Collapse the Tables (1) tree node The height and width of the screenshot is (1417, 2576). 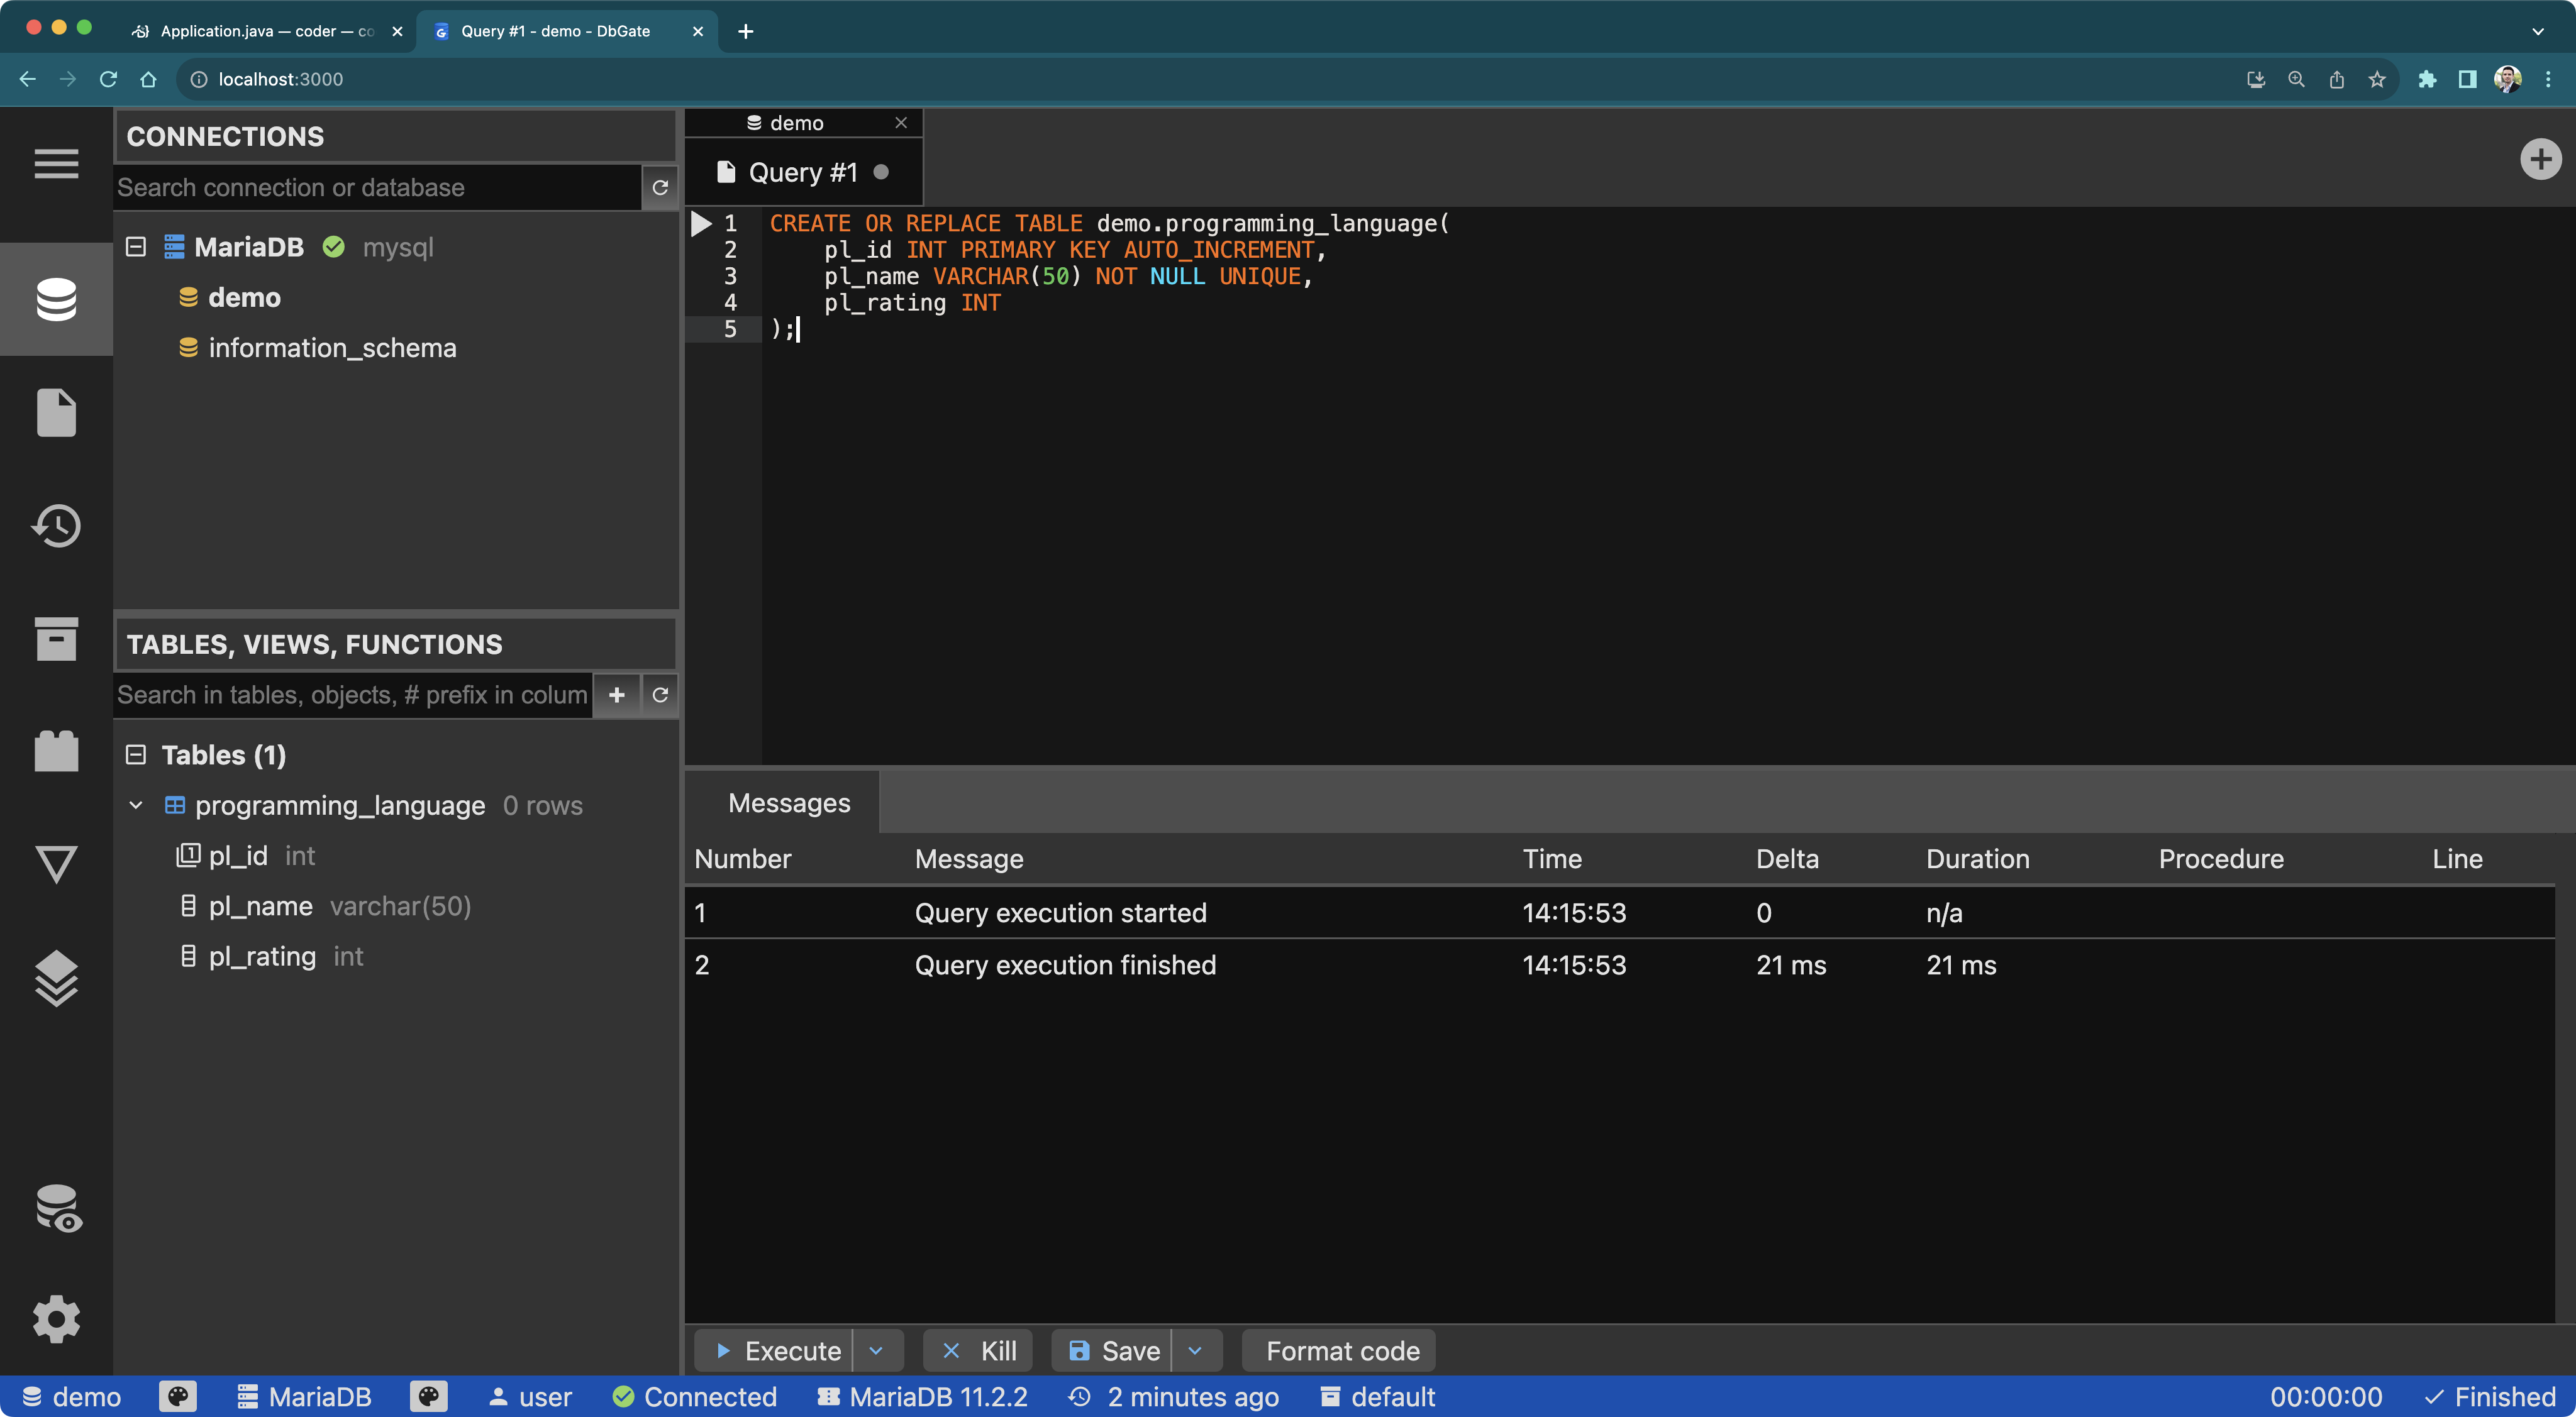(136, 754)
